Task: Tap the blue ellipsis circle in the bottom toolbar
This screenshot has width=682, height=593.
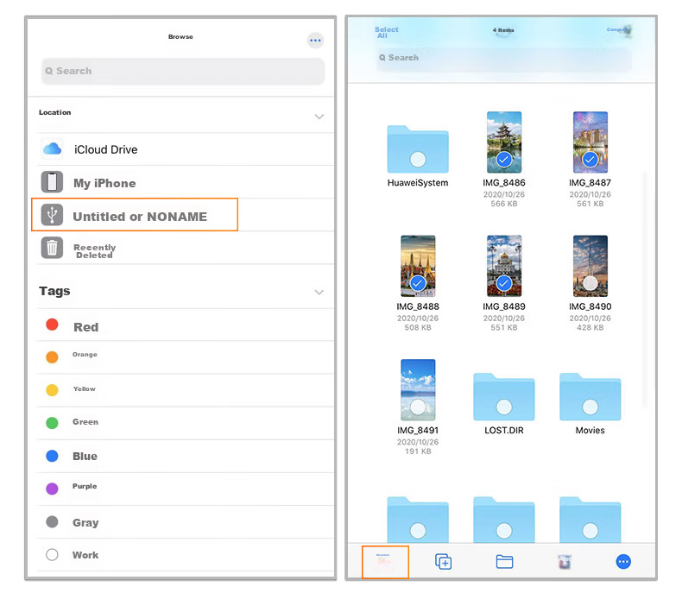Action: click(x=623, y=561)
